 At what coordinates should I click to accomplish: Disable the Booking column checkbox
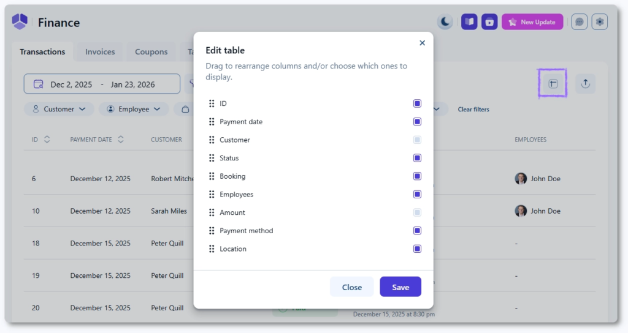pos(417,176)
